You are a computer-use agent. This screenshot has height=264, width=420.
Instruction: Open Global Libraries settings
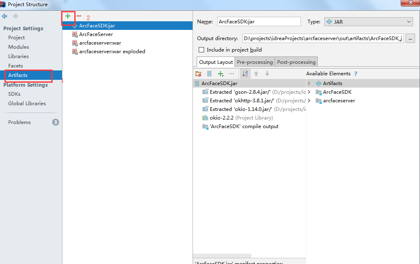pos(27,103)
